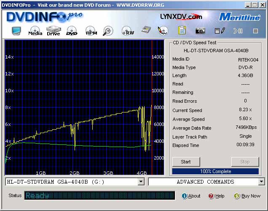
Task: Click the drive hardware eject icon
Action: 146,30
